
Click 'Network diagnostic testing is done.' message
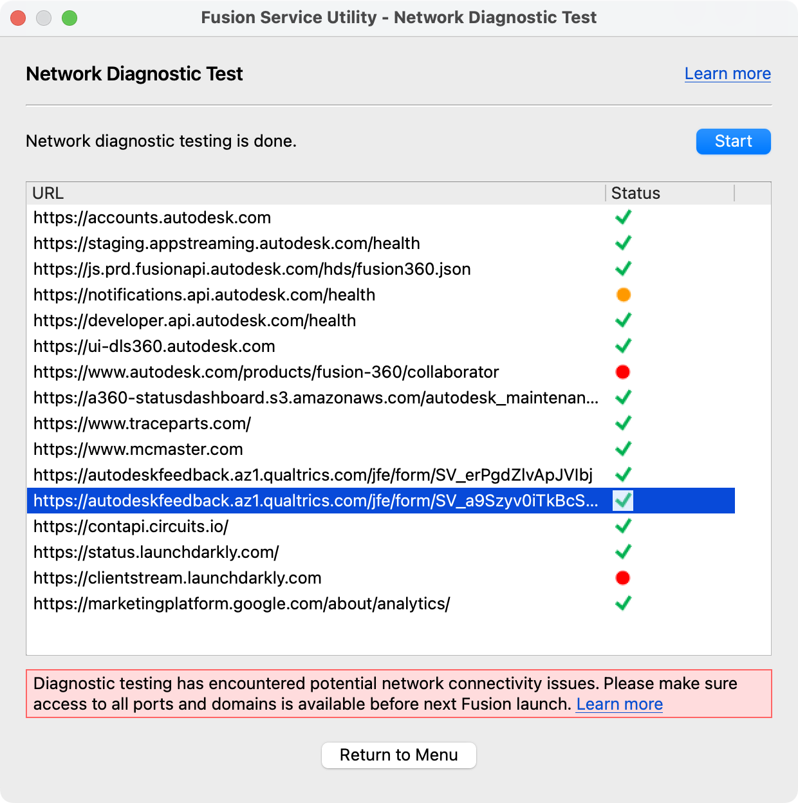162,142
